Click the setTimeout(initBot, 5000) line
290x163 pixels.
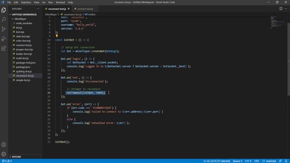(86, 93)
